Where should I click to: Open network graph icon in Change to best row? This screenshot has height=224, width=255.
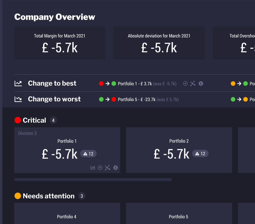click(x=193, y=83)
